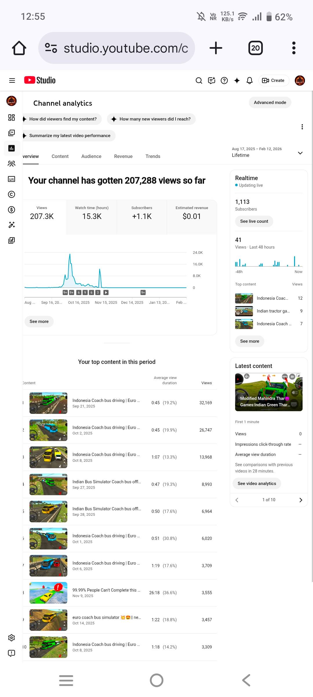Open the three-dot options menu below Advanced mode

302,127
